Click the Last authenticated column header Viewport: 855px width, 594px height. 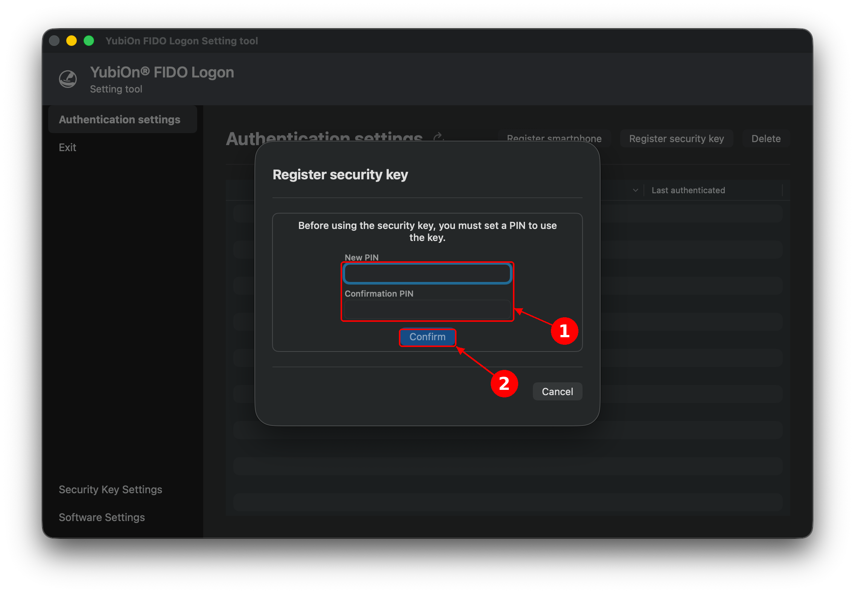688,190
